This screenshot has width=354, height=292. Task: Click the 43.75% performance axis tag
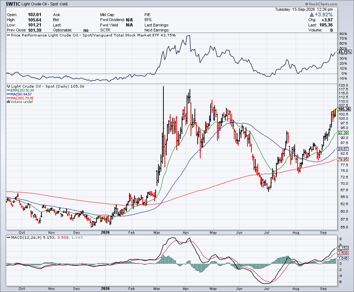click(x=344, y=52)
